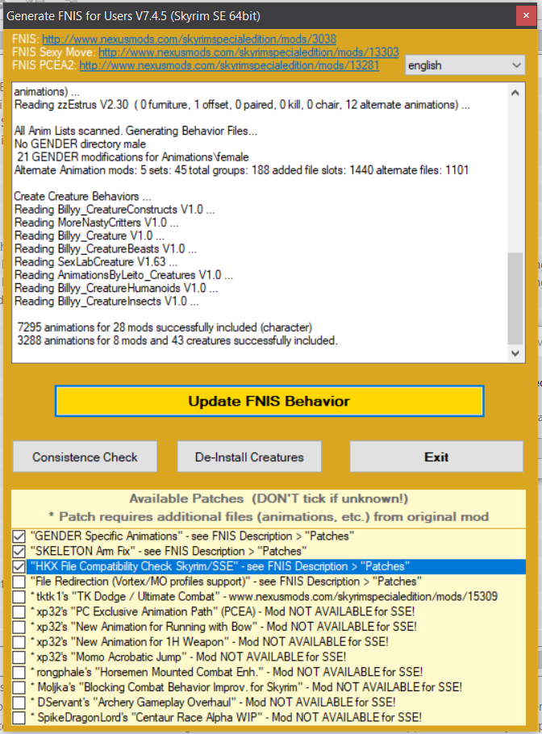Click the log line 'Reading MoreNastyCritters V1.0'
This screenshot has width=542, height=734.
click(96, 223)
